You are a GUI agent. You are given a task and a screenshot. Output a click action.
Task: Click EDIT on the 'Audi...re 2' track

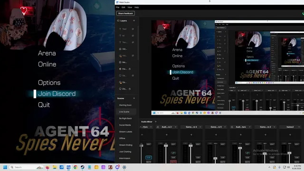(x=173, y=144)
